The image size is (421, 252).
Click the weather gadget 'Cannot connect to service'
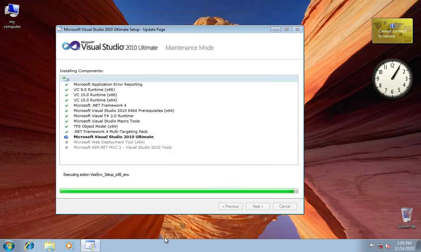point(392,31)
